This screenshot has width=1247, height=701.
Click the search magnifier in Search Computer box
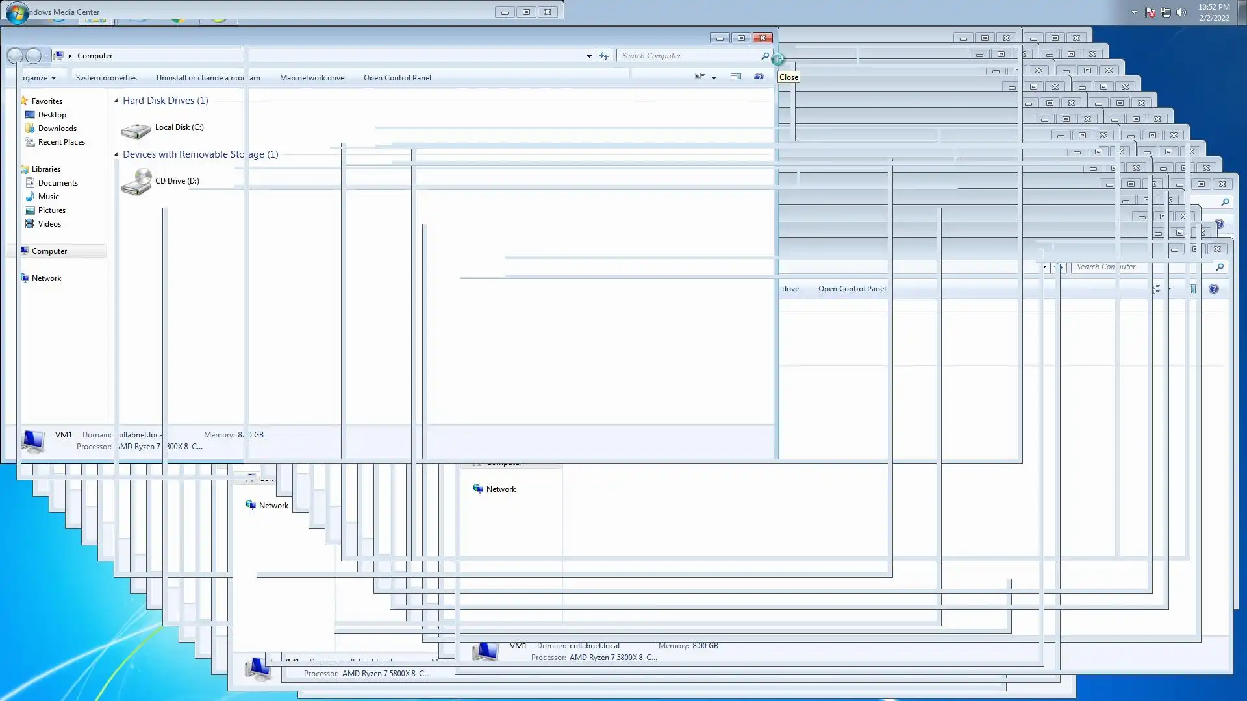(765, 56)
